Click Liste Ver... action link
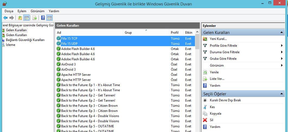 coord(217,79)
